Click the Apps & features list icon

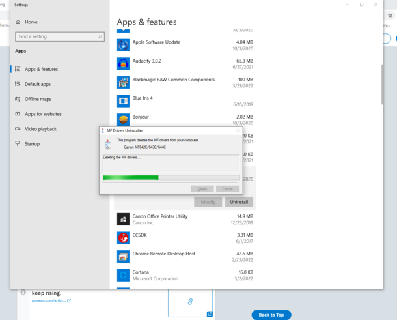(18, 69)
